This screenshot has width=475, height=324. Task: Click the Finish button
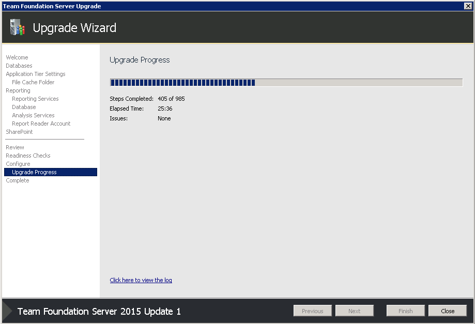tap(406, 311)
